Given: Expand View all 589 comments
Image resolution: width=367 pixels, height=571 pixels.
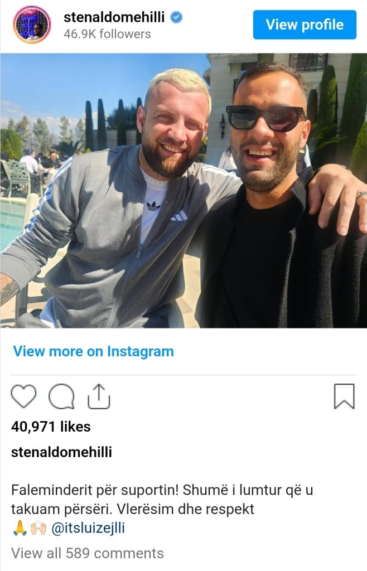Looking at the screenshot, I should pos(88,553).
